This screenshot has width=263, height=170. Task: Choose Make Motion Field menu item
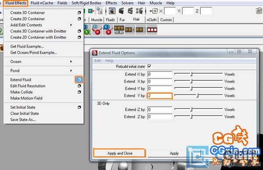point(26,98)
